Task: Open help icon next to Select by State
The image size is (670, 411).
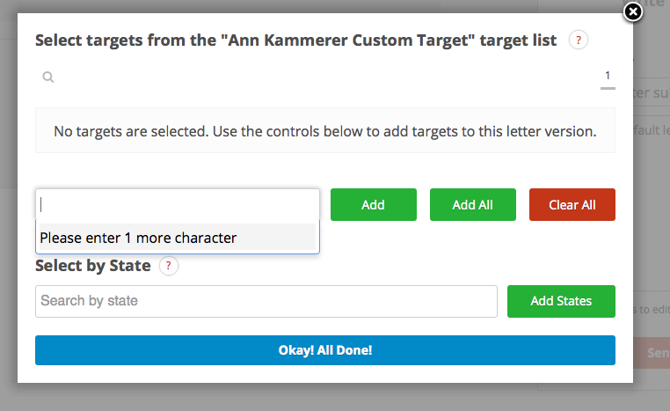Action: (x=168, y=266)
